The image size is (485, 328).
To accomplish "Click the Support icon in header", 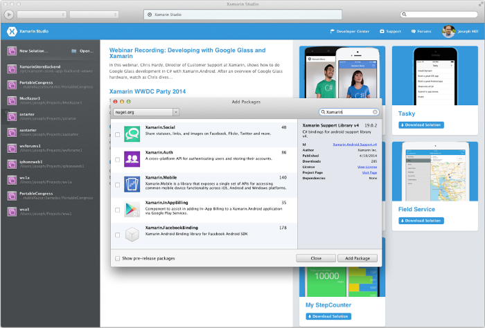I will coord(382,31).
